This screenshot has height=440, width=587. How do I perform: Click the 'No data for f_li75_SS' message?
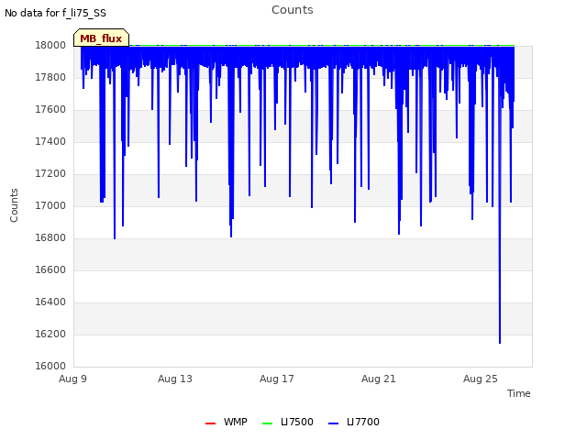click(x=55, y=13)
